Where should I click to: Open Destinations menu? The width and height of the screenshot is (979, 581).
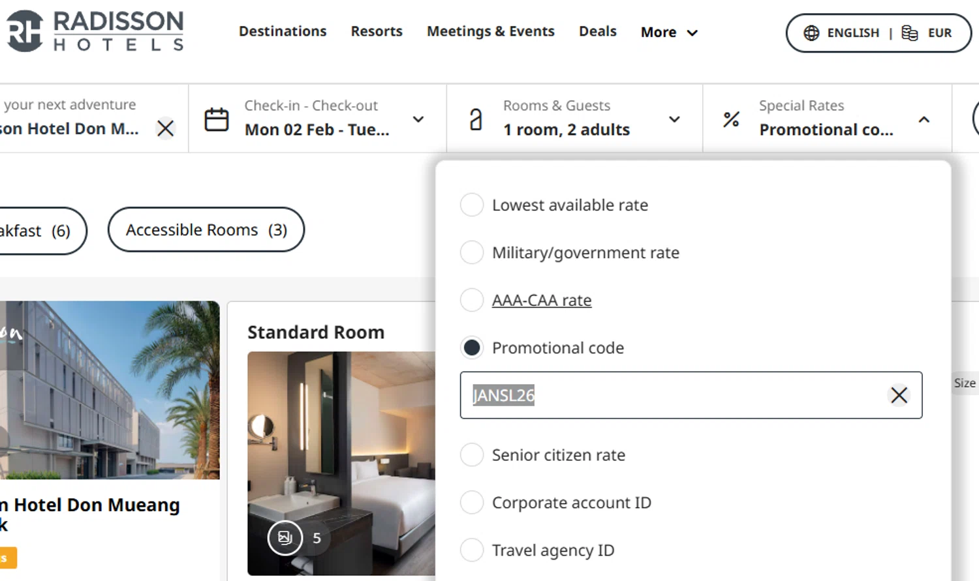tap(283, 31)
